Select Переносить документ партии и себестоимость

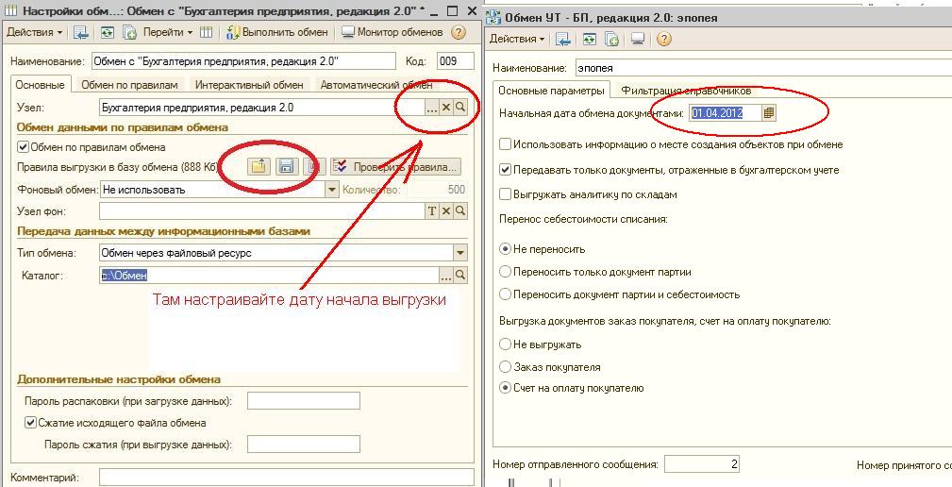click(505, 294)
